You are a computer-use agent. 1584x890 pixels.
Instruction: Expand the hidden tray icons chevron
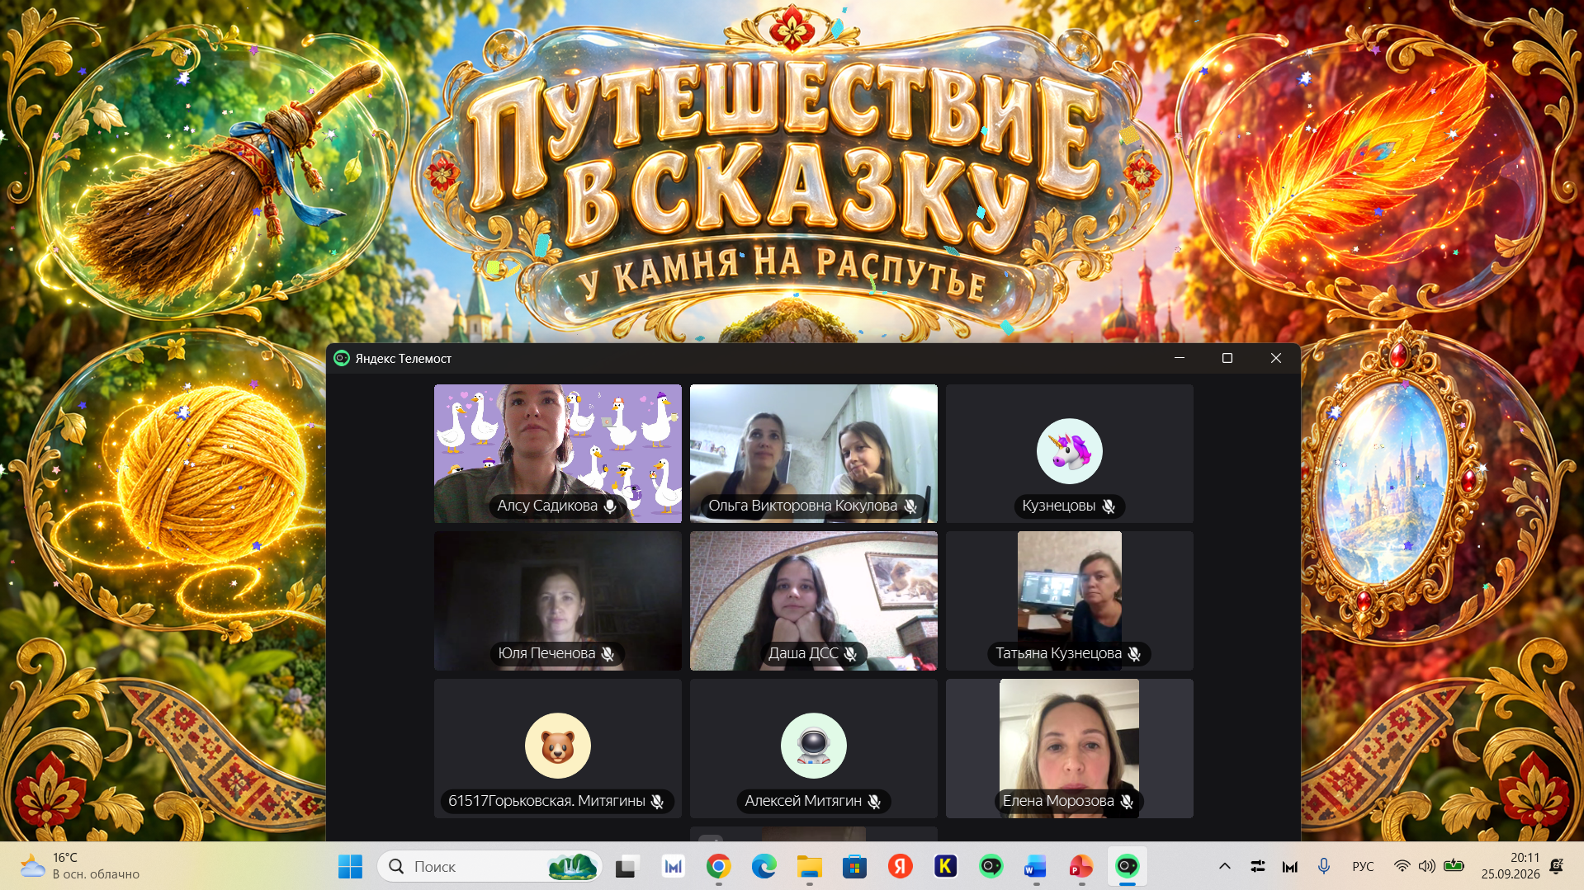click(1225, 866)
